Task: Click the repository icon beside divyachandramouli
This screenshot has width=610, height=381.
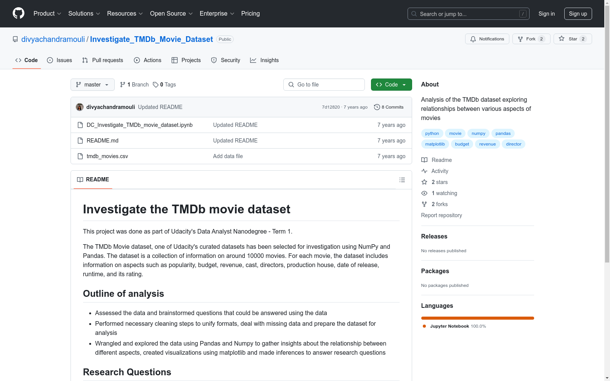Action: [x=15, y=39]
